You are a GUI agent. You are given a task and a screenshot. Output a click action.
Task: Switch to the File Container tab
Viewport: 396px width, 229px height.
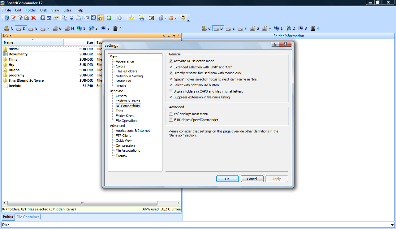28,217
